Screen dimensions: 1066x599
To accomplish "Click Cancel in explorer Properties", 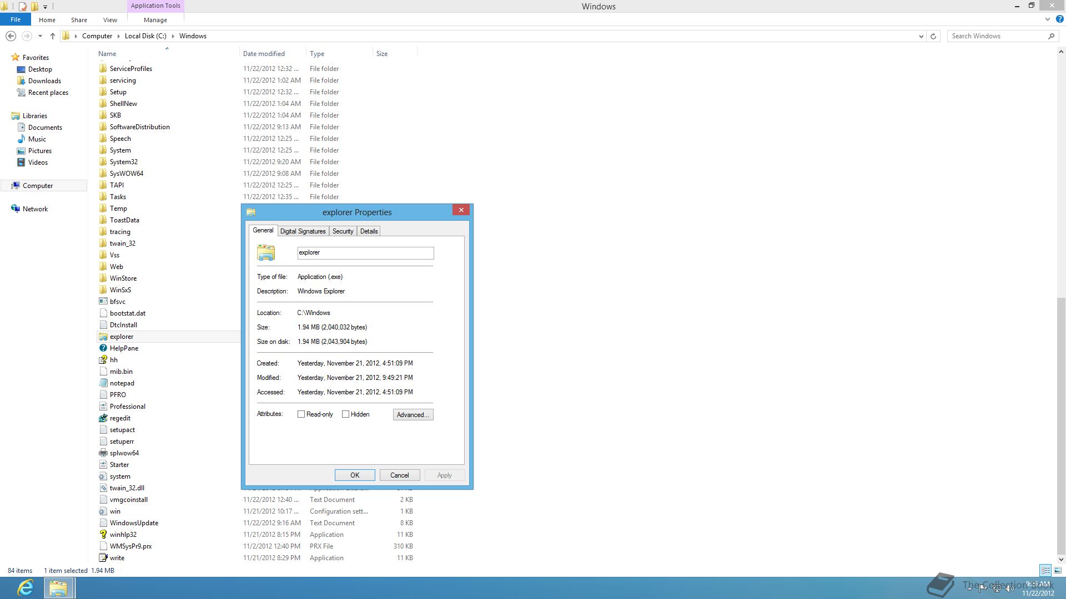I will pos(400,475).
